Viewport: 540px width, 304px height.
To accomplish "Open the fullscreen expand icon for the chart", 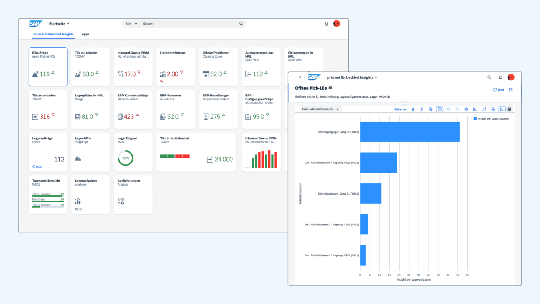I will 484,109.
